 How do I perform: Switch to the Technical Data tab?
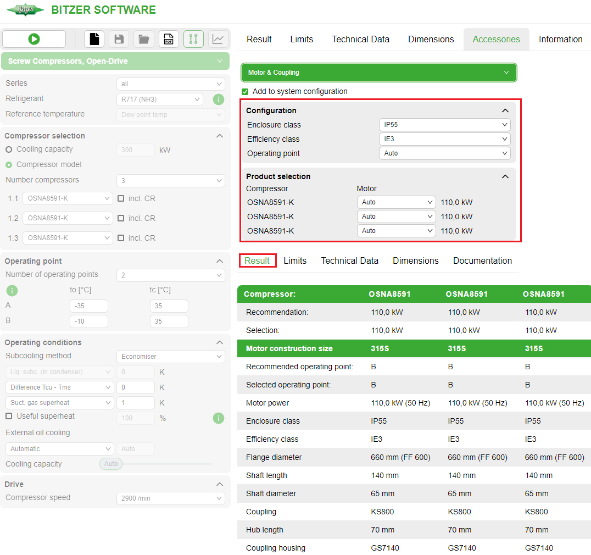click(361, 39)
